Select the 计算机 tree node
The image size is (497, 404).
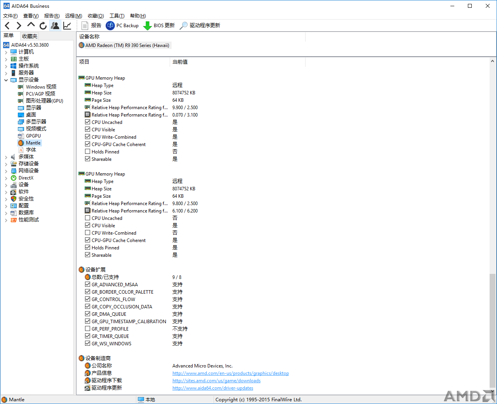point(26,52)
